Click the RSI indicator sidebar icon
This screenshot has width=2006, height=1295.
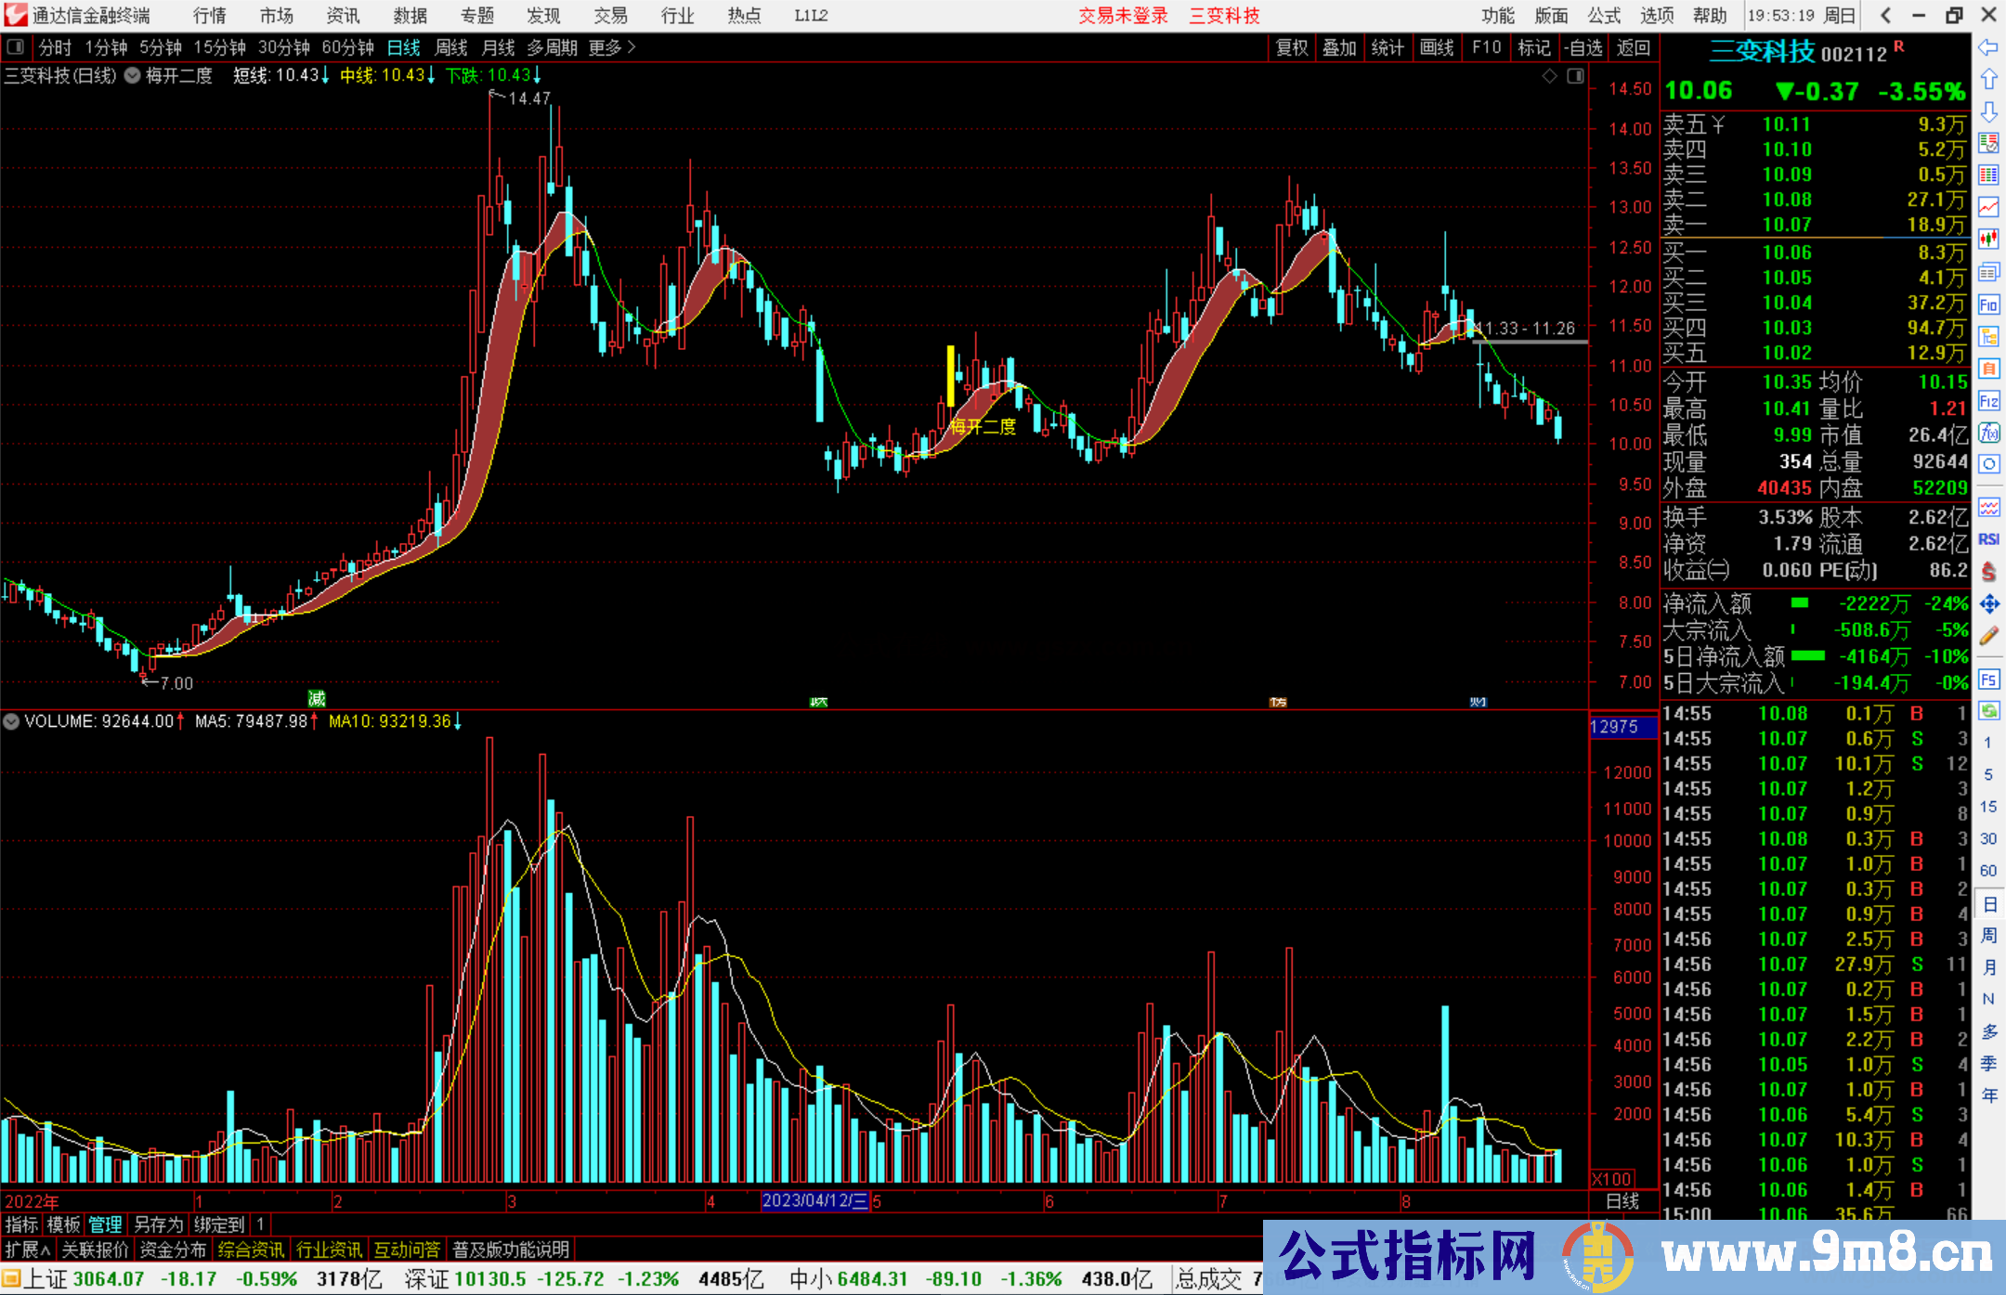[1988, 539]
